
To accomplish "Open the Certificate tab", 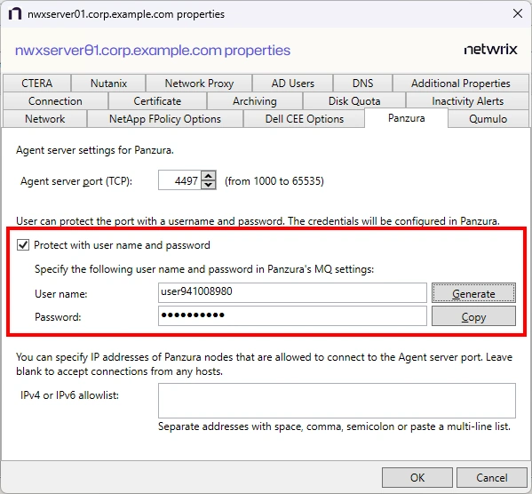I will coord(157,100).
